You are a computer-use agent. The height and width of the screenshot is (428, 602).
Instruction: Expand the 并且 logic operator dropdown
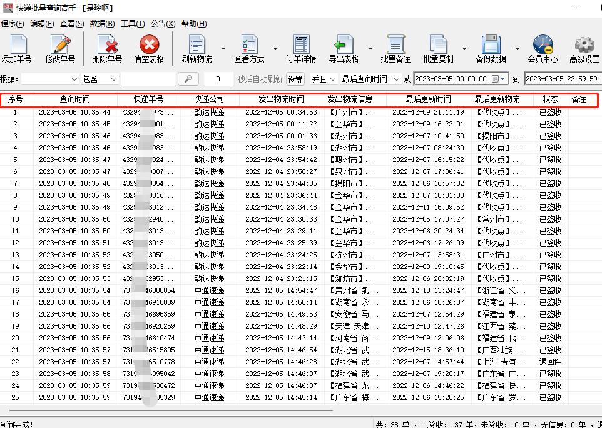pos(332,79)
